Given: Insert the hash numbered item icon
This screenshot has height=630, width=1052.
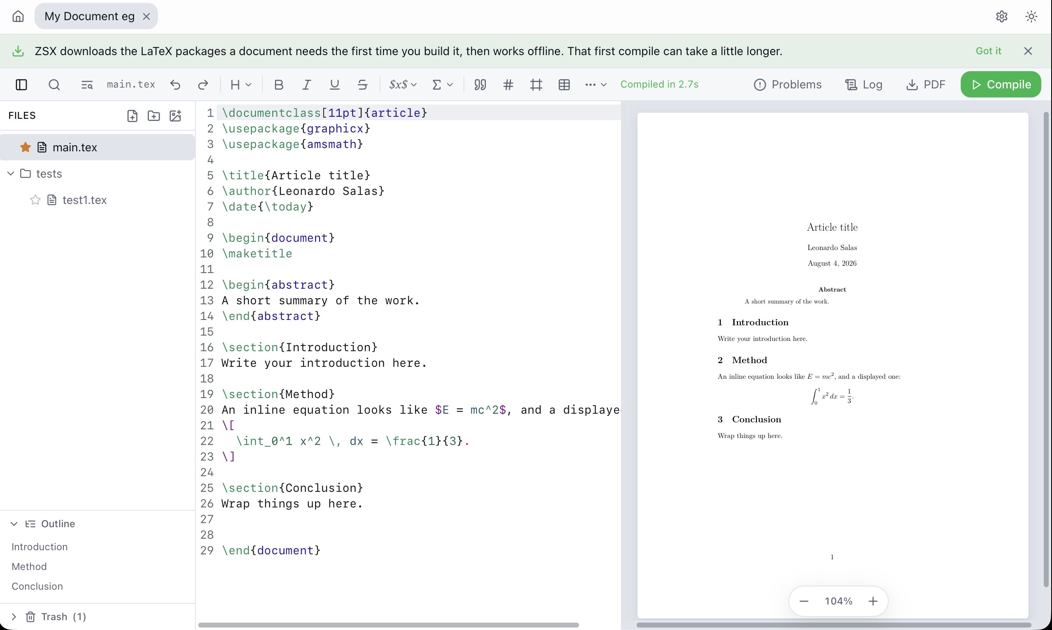Looking at the screenshot, I should [x=508, y=84].
